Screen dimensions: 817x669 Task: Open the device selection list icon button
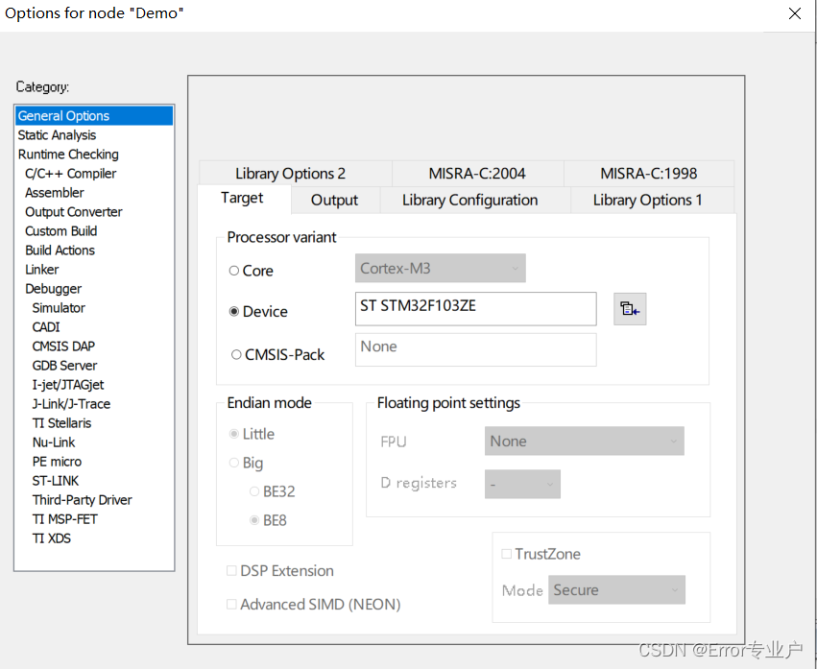point(630,309)
